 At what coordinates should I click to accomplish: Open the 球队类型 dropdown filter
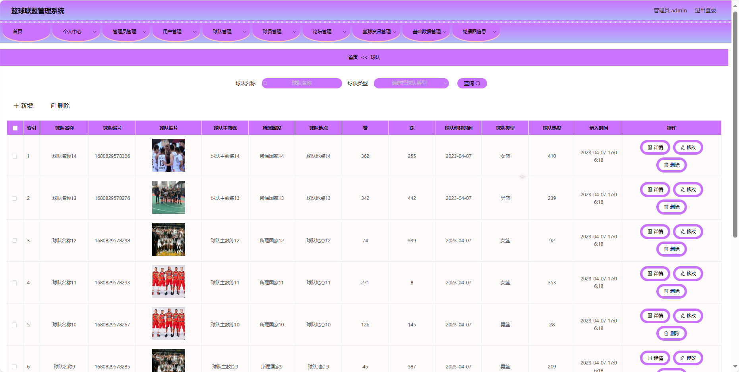[411, 83]
